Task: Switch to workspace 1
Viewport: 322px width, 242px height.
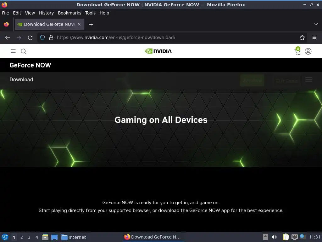Action: coord(14,237)
